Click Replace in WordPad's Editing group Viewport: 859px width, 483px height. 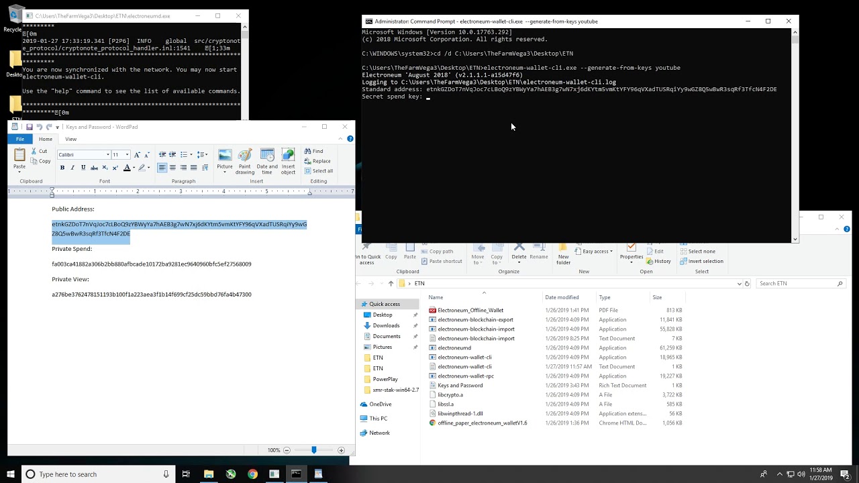[x=317, y=161]
